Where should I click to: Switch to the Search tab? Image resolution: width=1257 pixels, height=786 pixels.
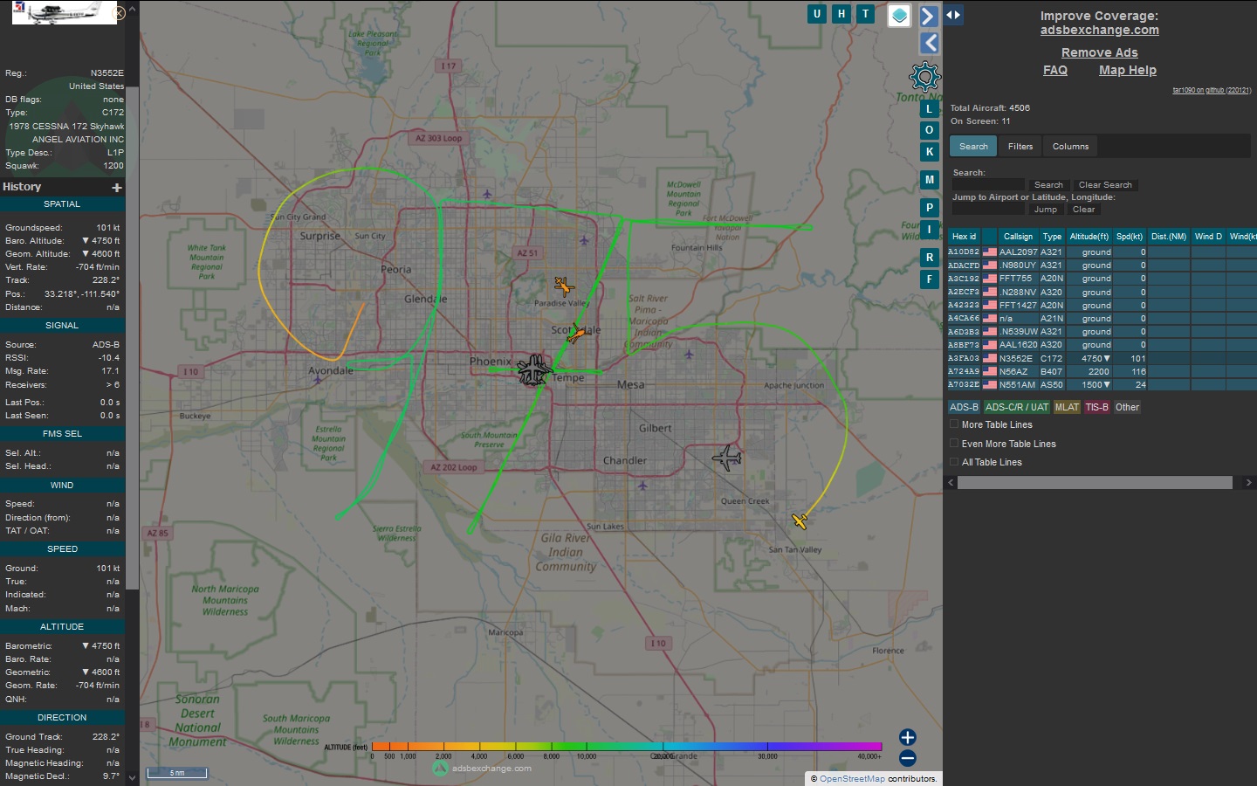tap(973, 147)
